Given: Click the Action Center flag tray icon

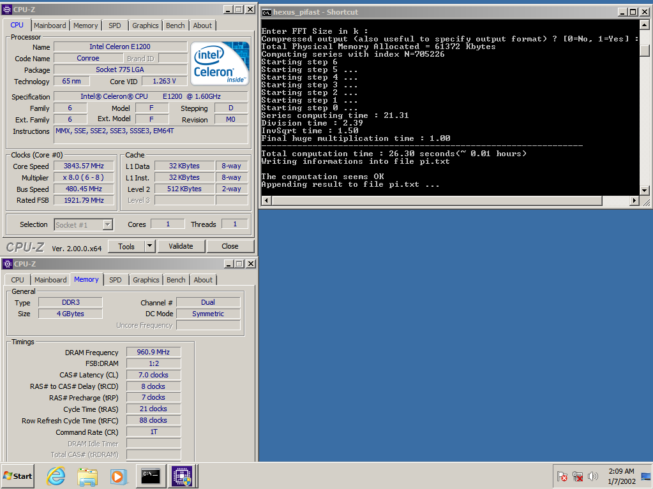Looking at the screenshot, I should coord(562,476).
